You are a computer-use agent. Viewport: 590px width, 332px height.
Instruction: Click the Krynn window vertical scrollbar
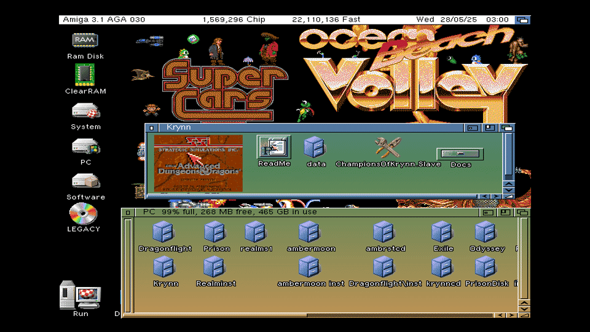pos(509,157)
